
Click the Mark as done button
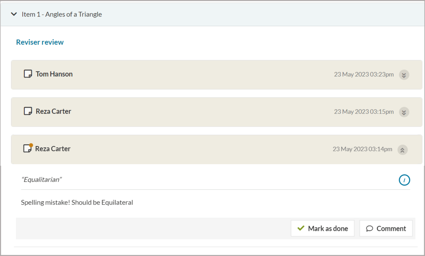coord(322,228)
